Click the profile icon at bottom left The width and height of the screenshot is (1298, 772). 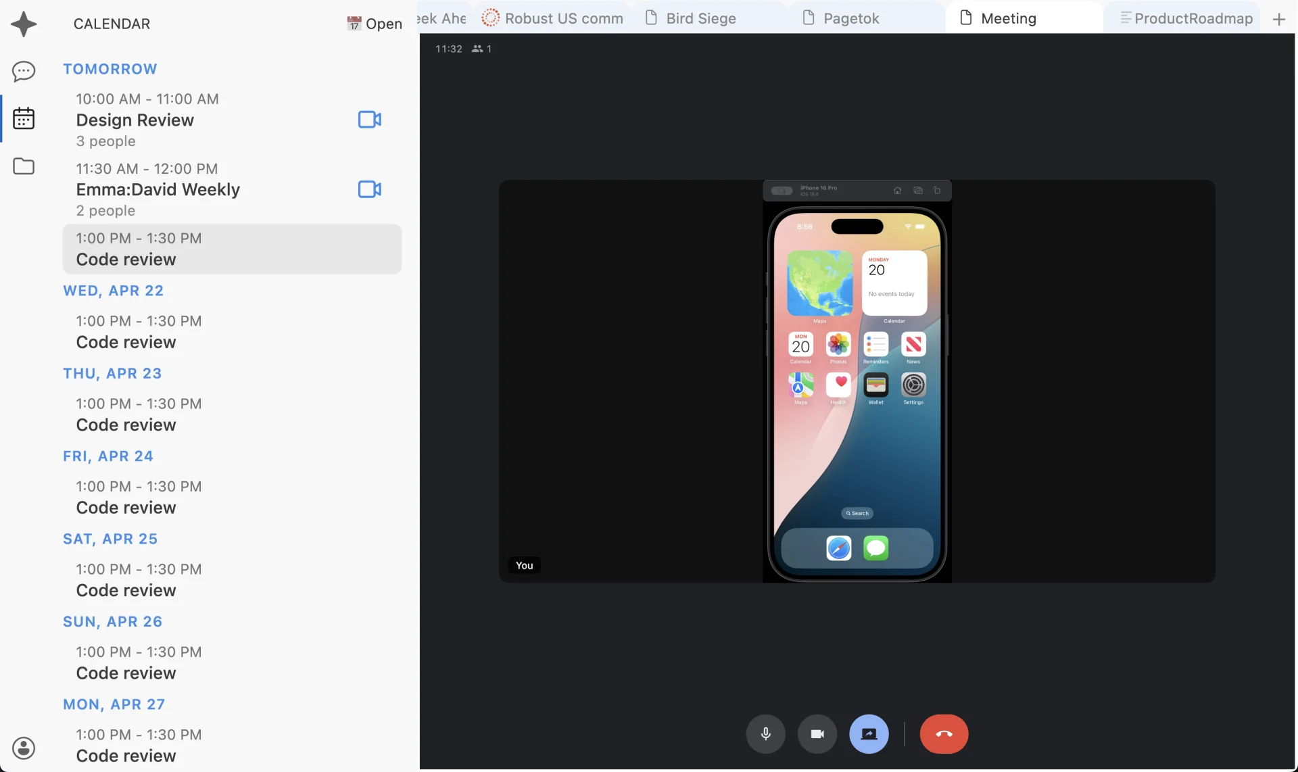24,748
